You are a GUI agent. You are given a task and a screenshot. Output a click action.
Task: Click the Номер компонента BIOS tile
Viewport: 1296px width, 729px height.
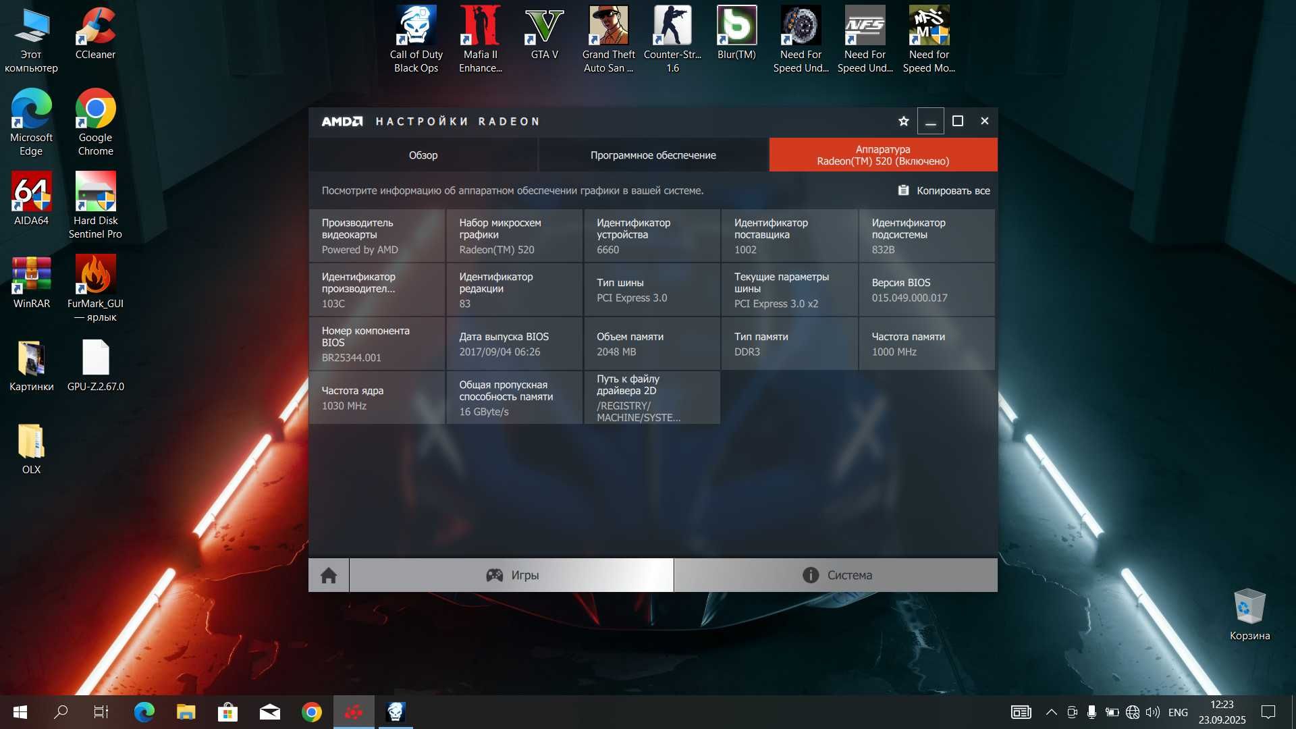(x=377, y=344)
